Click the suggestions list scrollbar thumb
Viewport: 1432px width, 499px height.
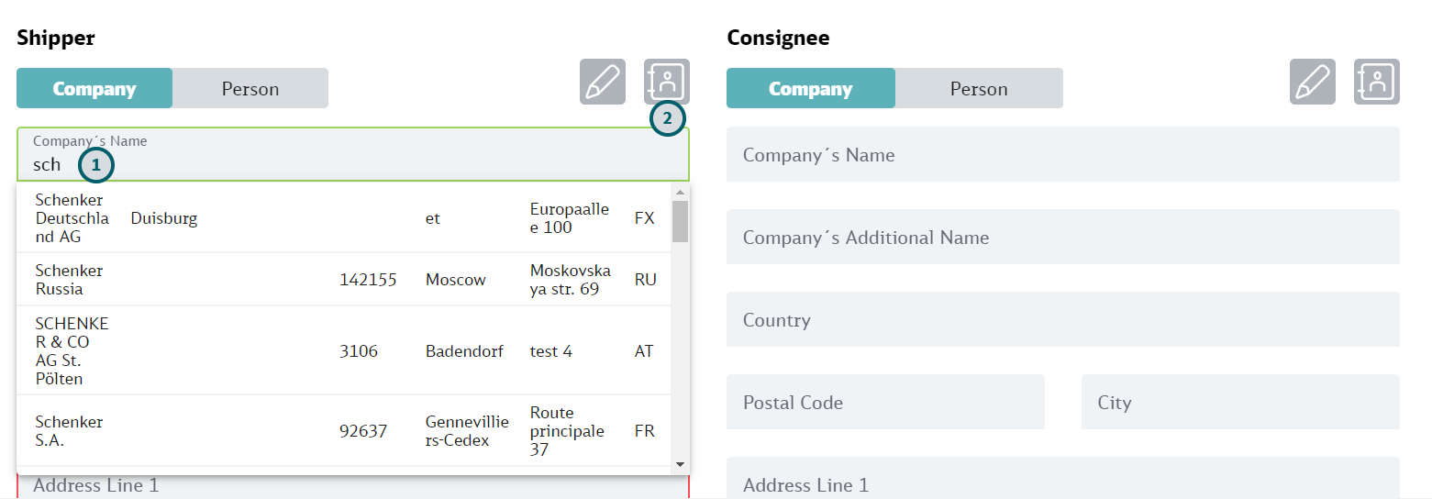click(x=680, y=221)
